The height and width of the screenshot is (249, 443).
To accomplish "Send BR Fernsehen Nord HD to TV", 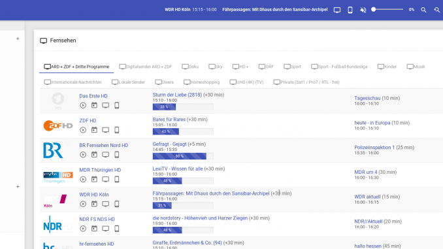I will 105,155.
